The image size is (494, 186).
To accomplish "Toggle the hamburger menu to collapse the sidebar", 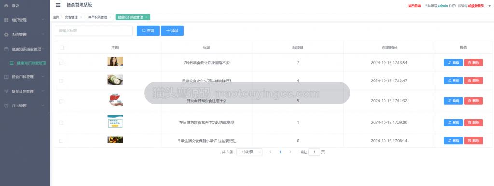I will (x=58, y=5).
